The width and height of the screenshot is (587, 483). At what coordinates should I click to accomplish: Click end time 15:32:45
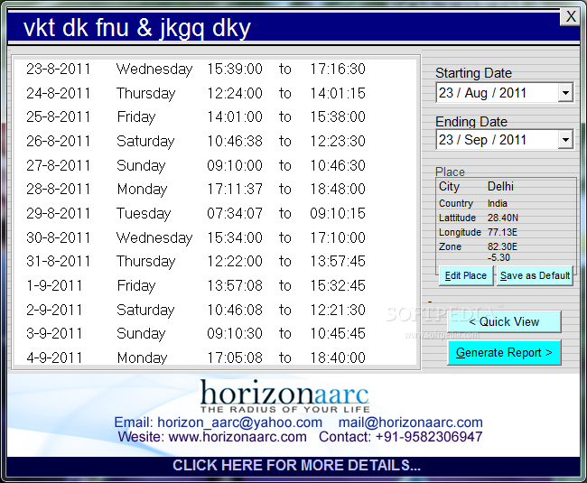point(338,285)
